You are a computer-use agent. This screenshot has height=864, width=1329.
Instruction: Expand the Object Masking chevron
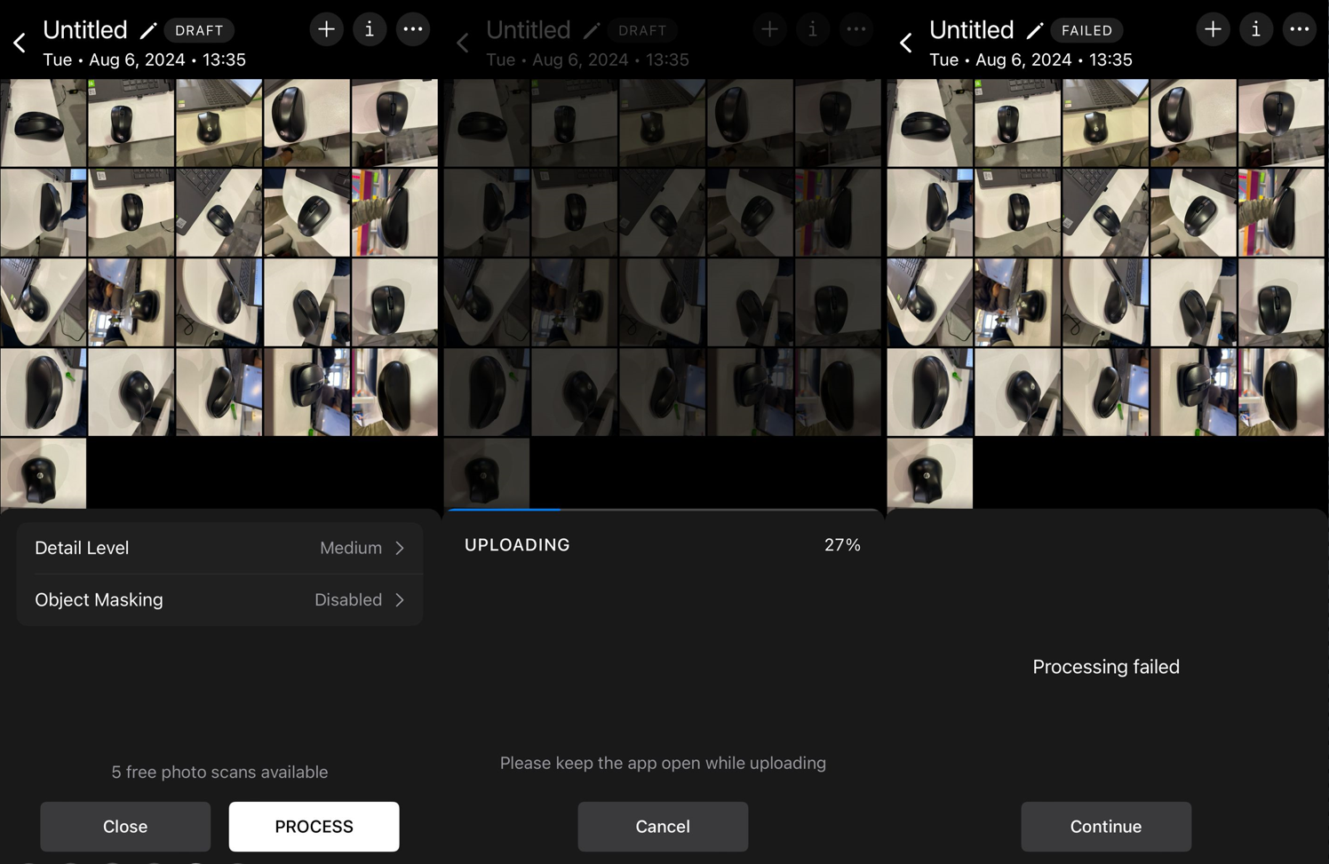(x=400, y=600)
